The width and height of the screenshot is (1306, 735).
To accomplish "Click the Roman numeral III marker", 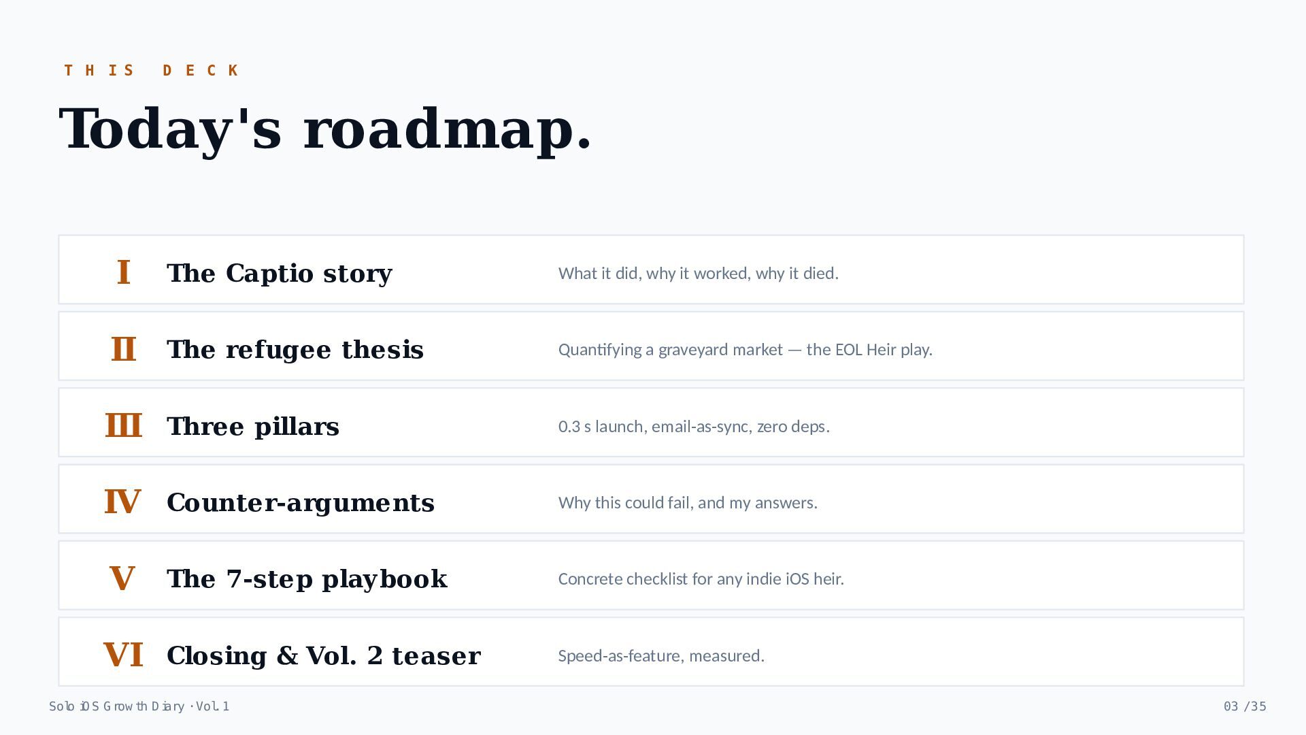I will pos(123,426).
